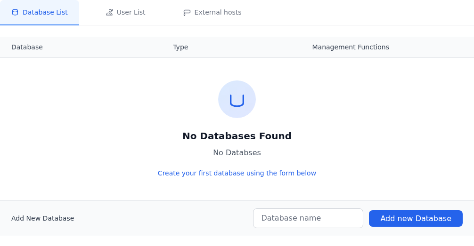474x246 pixels.
Task: Click the Database column header
Action: coord(27,47)
